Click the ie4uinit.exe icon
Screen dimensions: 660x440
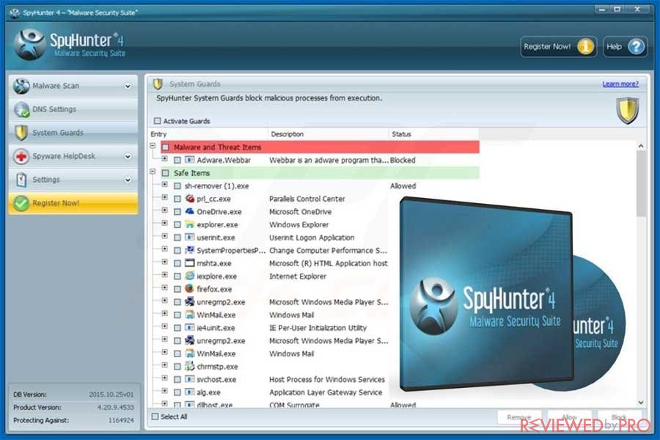(x=190, y=328)
